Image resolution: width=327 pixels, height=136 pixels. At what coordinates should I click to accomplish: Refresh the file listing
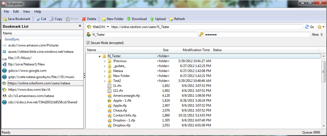[171, 19]
